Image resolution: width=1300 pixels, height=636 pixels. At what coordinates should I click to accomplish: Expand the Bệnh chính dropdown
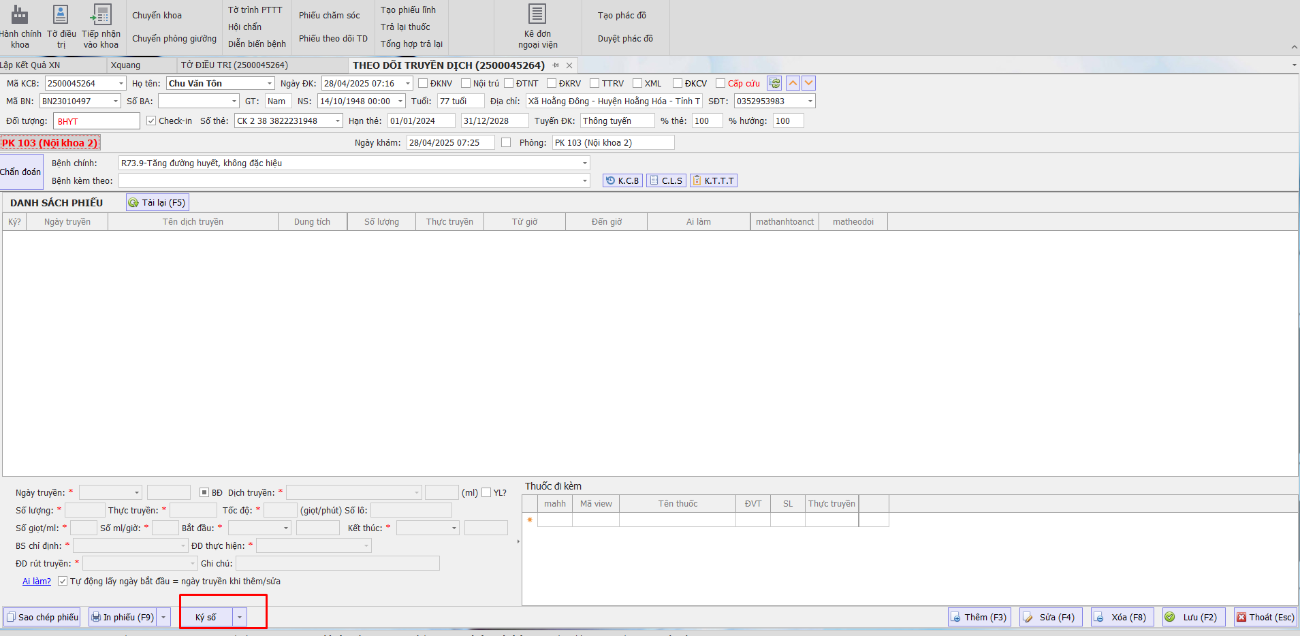point(584,163)
